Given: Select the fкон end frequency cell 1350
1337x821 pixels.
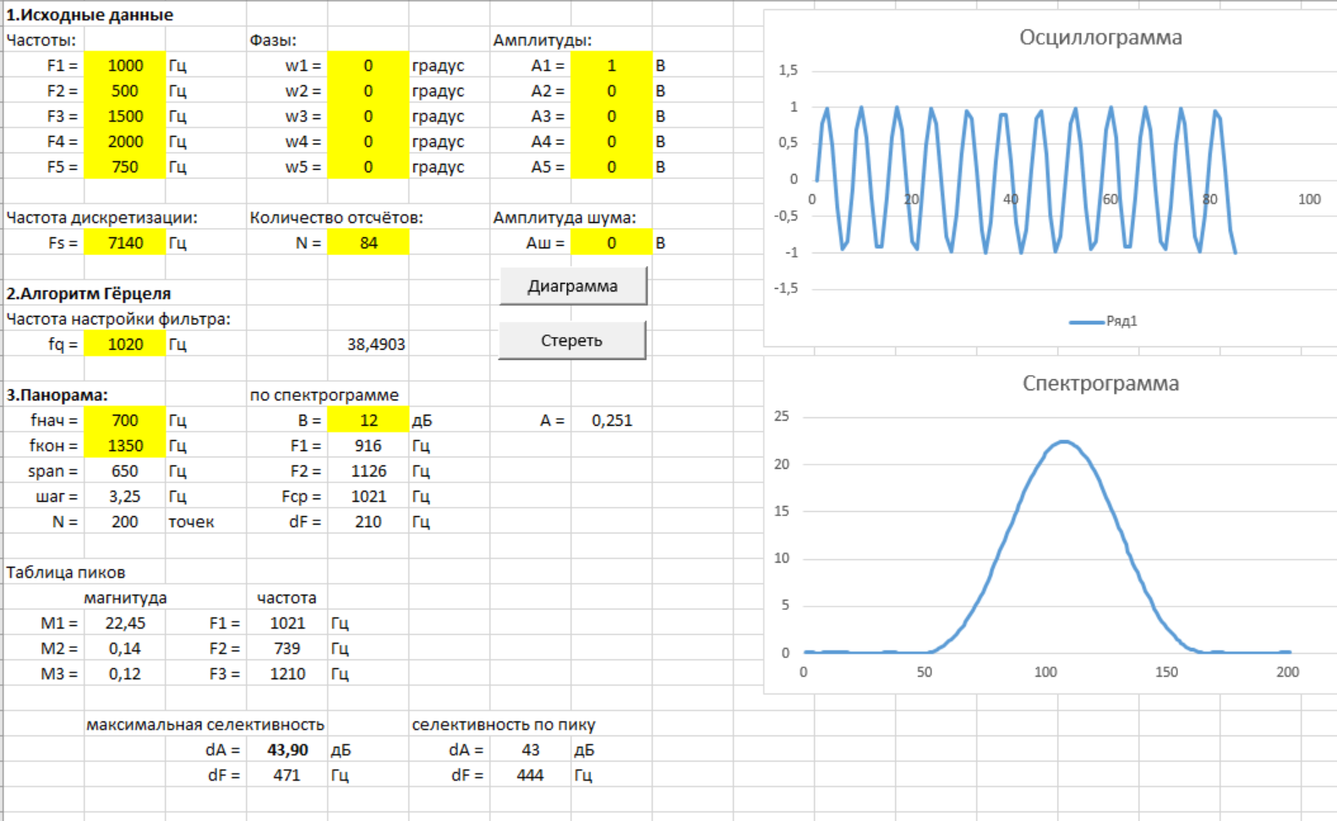Looking at the screenshot, I should tap(125, 446).
